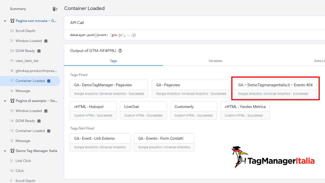Image resolution: width=325 pixels, height=183 pixels.
Task: Open the Demo Tag Manager Italia page entry
Action: tap(36, 151)
